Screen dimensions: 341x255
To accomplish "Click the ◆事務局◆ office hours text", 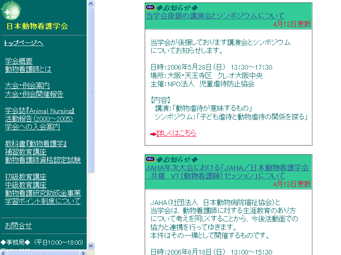I will tap(42, 242).
